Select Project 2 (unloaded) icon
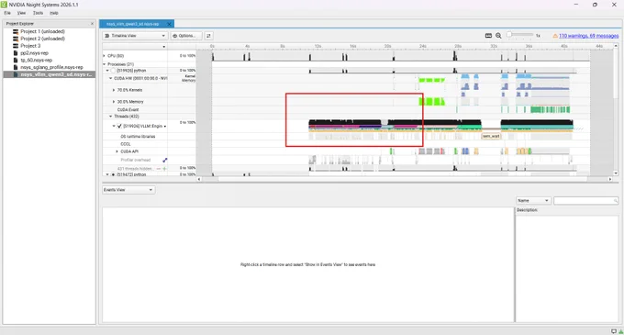The image size is (624, 335). coord(16,39)
